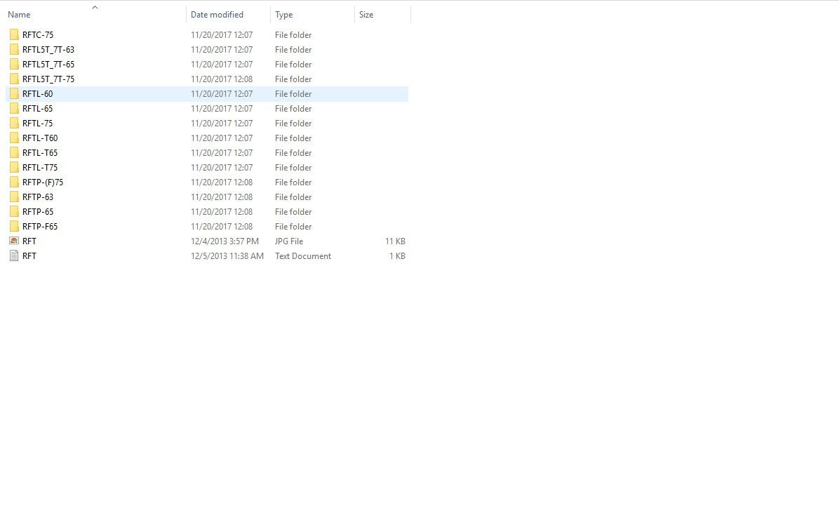Image resolution: width=839 pixels, height=518 pixels.
Task: Sort by the Type column header
Action: 283,15
